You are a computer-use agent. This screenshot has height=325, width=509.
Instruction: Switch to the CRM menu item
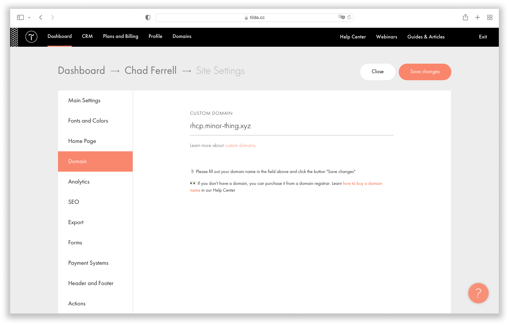pyautogui.click(x=87, y=36)
